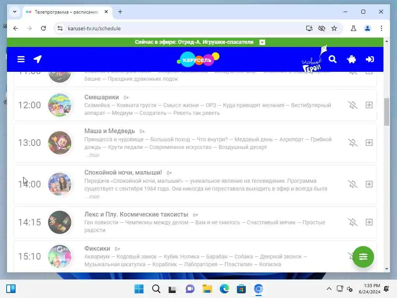Image resolution: width=397 pixels, height=298 pixels.
Task: Add Маша и Медведь with plus icon
Action: coord(369,143)
